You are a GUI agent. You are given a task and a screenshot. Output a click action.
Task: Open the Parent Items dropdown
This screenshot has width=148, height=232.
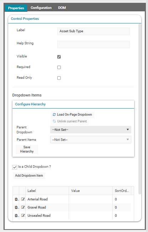(x=91, y=140)
